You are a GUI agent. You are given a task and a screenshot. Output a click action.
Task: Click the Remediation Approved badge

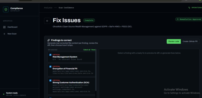(x=189, y=19)
